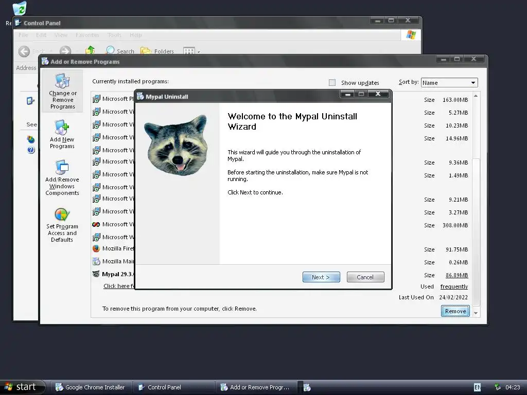Image resolution: width=527 pixels, height=395 pixels.
Task: Click the Microsoft Visual Studio infinity icon
Action: click(96, 224)
